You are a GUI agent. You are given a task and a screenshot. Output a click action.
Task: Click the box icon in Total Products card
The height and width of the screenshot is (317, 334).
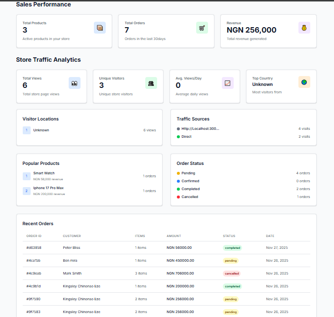[100, 28]
